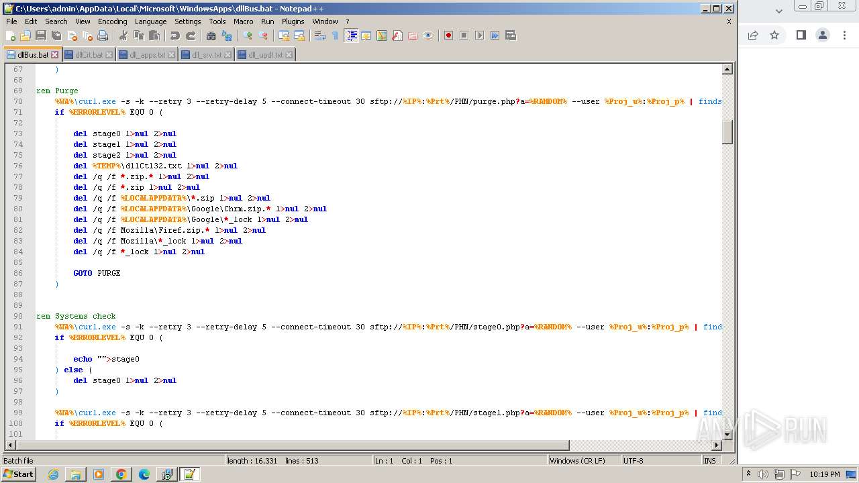Click the Close All toolbar icon

click(x=87, y=36)
